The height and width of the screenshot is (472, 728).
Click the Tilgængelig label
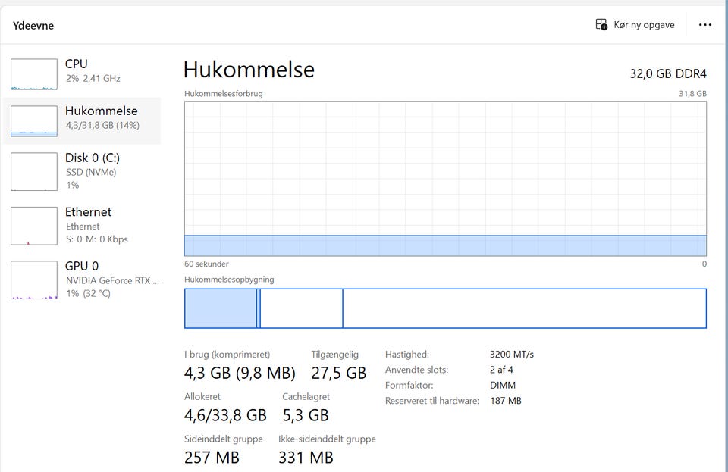point(334,355)
